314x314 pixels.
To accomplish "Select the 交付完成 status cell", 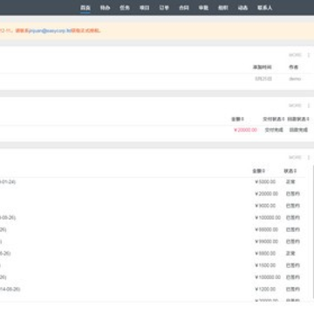I will click(274, 130).
